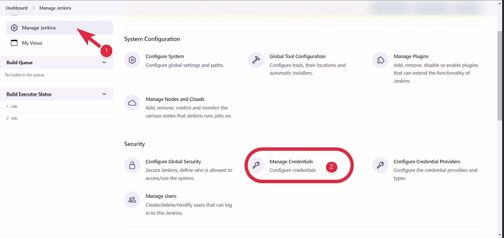Screen dimensions: 504x238
Task: Select executor row '2 Idle'
Action: 57,118
